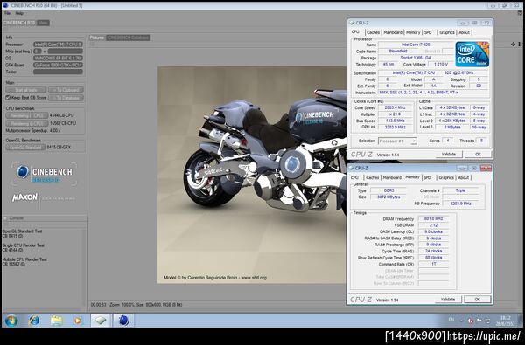Click the To Database button
Image resolution: width=525 pixels, height=345 pixels.
pyautogui.click(x=66, y=98)
